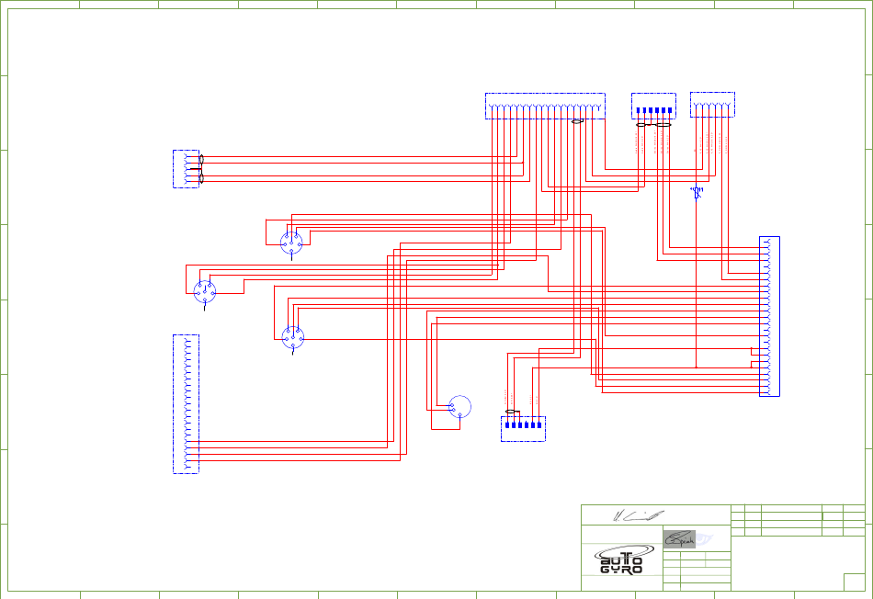The height and width of the screenshot is (599, 873).
Task: Click the empty square in the title block corner
Action: (854, 582)
